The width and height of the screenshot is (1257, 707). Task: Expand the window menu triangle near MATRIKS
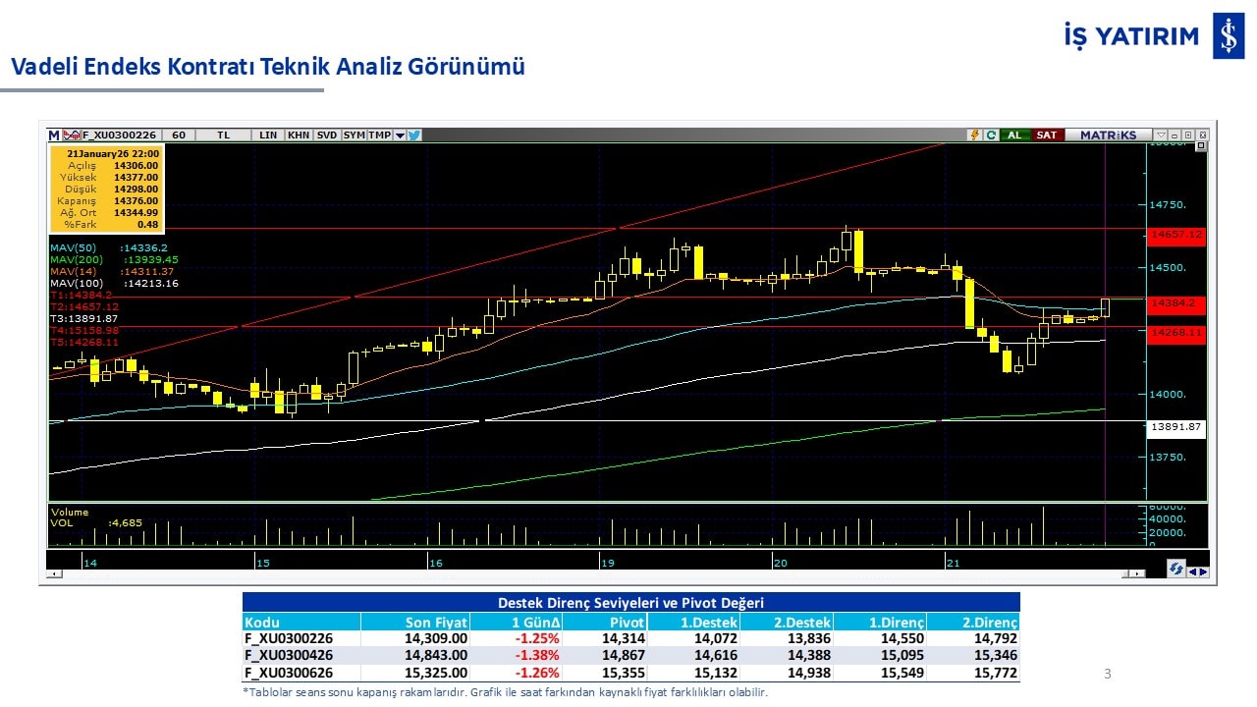(x=1161, y=136)
